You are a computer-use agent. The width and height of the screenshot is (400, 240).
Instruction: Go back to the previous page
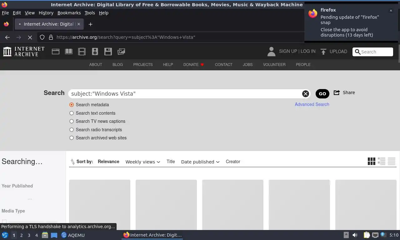(x=7, y=37)
